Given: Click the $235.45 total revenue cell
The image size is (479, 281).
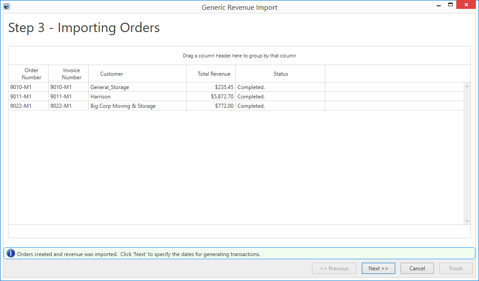Looking at the screenshot, I should pyautogui.click(x=224, y=87).
